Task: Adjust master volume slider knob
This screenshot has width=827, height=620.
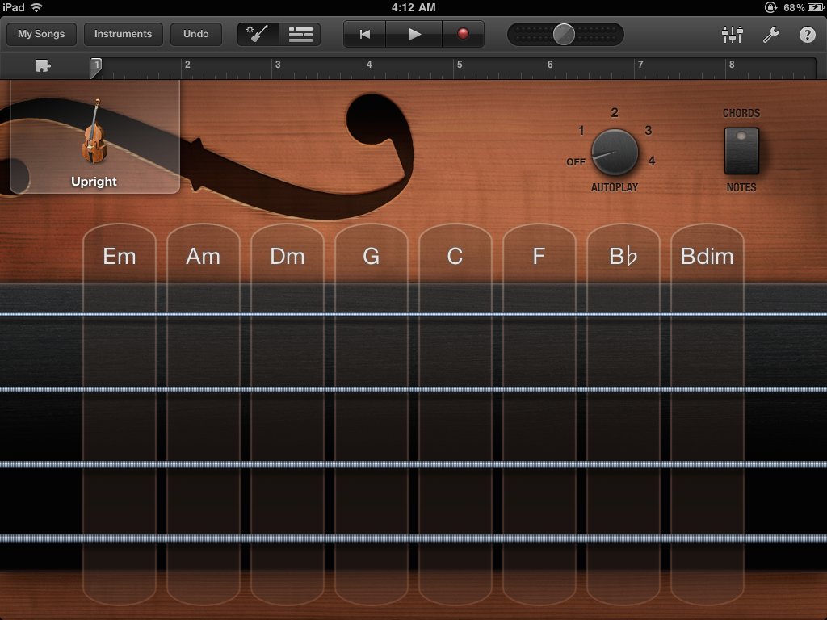Action: pos(564,34)
